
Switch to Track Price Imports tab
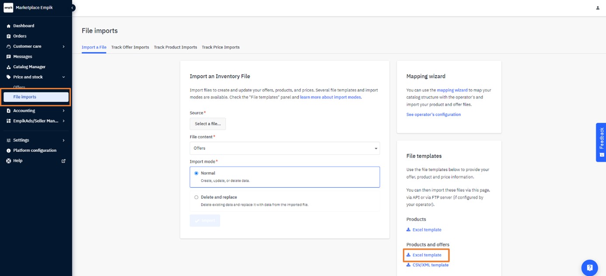click(x=220, y=47)
